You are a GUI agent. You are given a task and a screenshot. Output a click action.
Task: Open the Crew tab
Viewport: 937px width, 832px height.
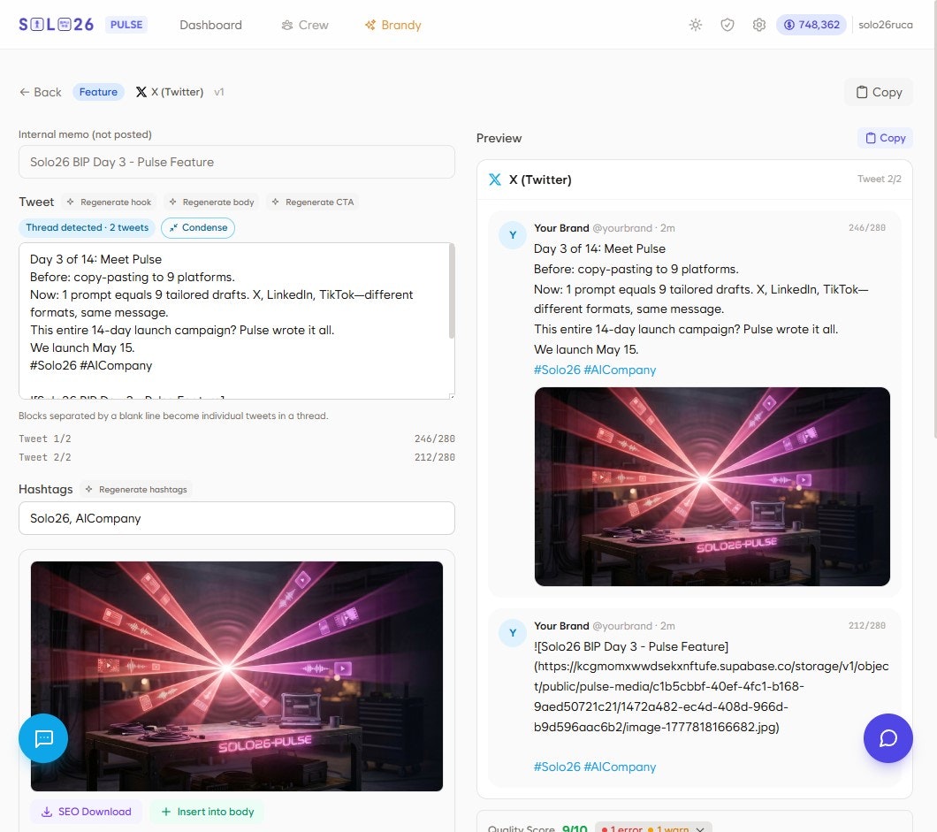tap(305, 25)
